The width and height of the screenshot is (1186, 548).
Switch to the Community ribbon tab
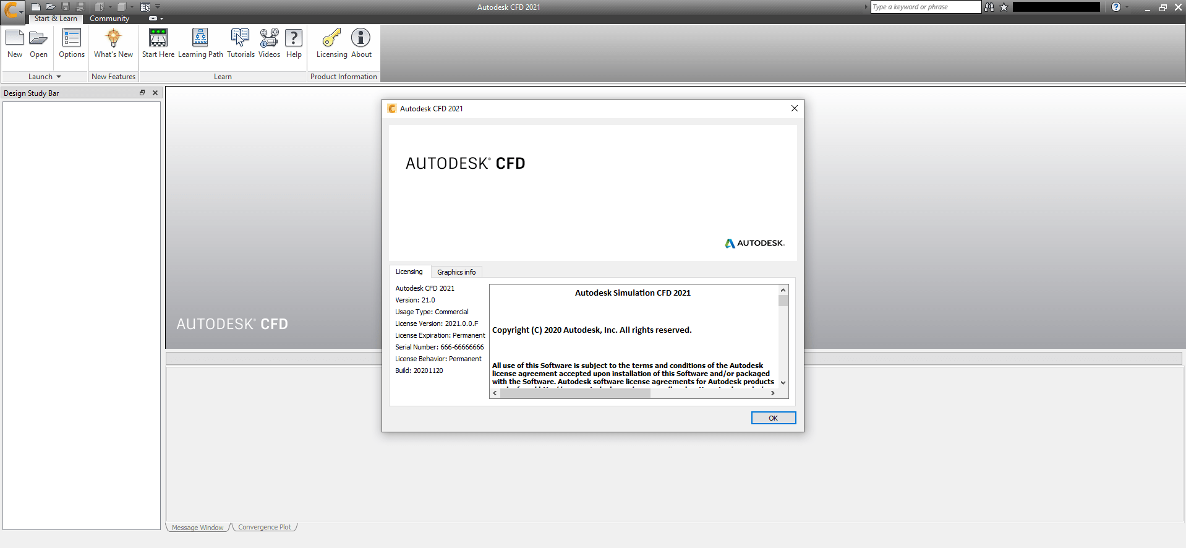(x=109, y=19)
